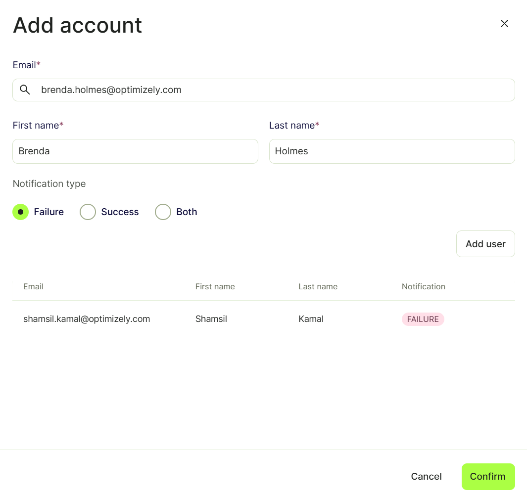Click the search magnifier icon in Email field
This screenshot has width=527, height=497.
pyautogui.click(x=25, y=90)
